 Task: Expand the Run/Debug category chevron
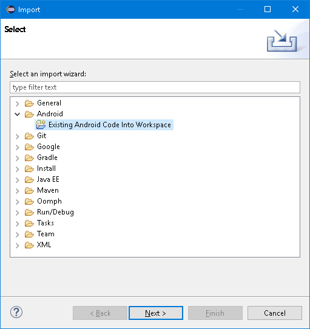point(18,213)
